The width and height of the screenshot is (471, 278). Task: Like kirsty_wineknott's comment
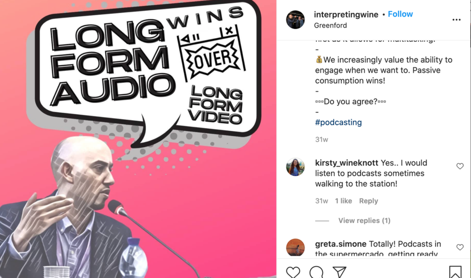460,166
